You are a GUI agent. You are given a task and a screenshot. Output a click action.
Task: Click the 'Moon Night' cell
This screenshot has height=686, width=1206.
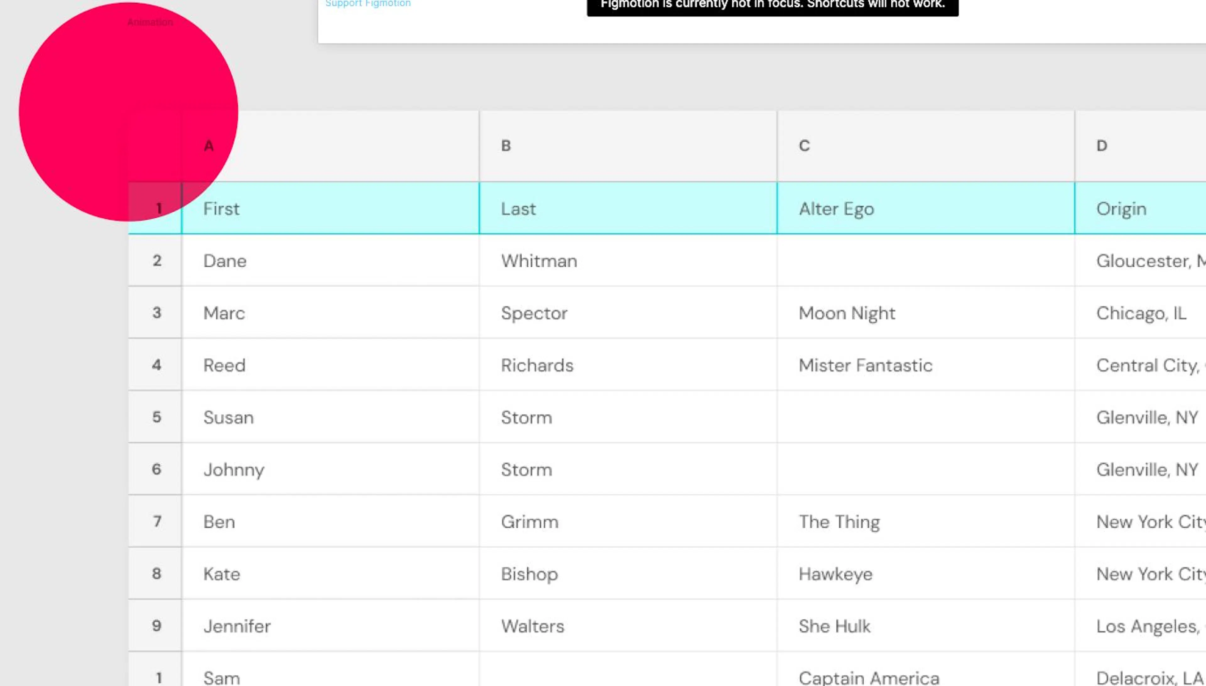[926, 313]
